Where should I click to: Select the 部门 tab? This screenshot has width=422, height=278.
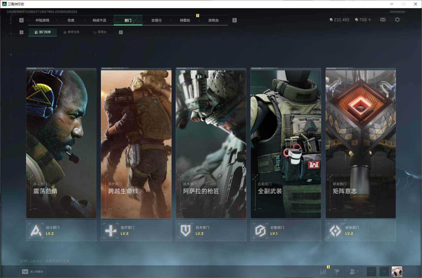128,20
